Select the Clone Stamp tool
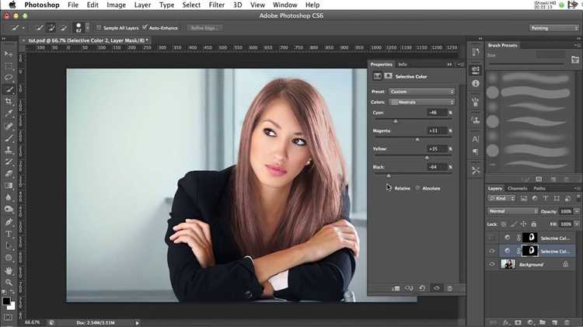Image resolution: width=583 pixels, height=327 pixels. pyautogui.click(x=9, y=150)
